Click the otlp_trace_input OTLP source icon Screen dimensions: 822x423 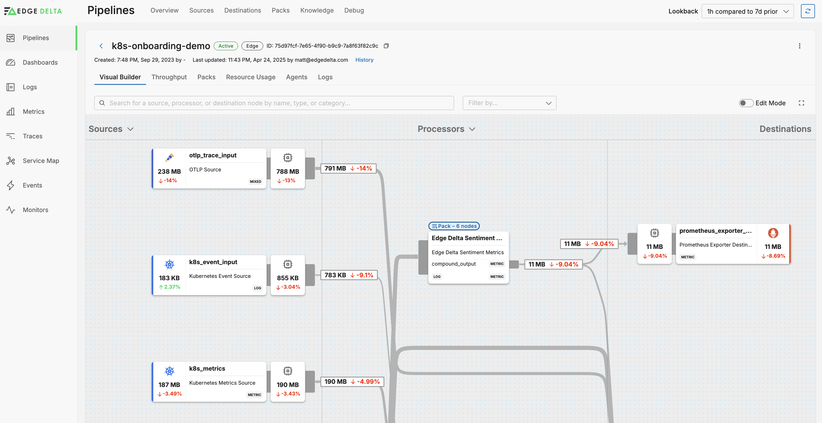point(169,157)
